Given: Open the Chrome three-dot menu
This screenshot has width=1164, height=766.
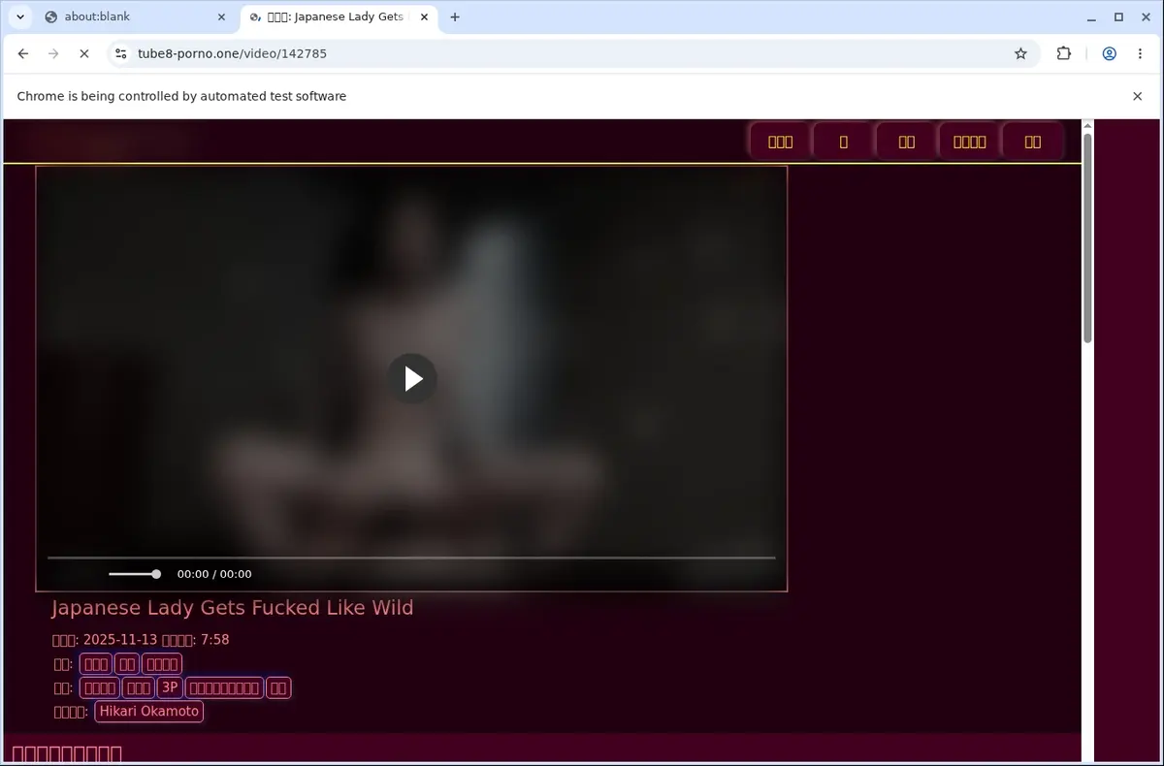Looking at the screenshot, I should [1140, 53].
